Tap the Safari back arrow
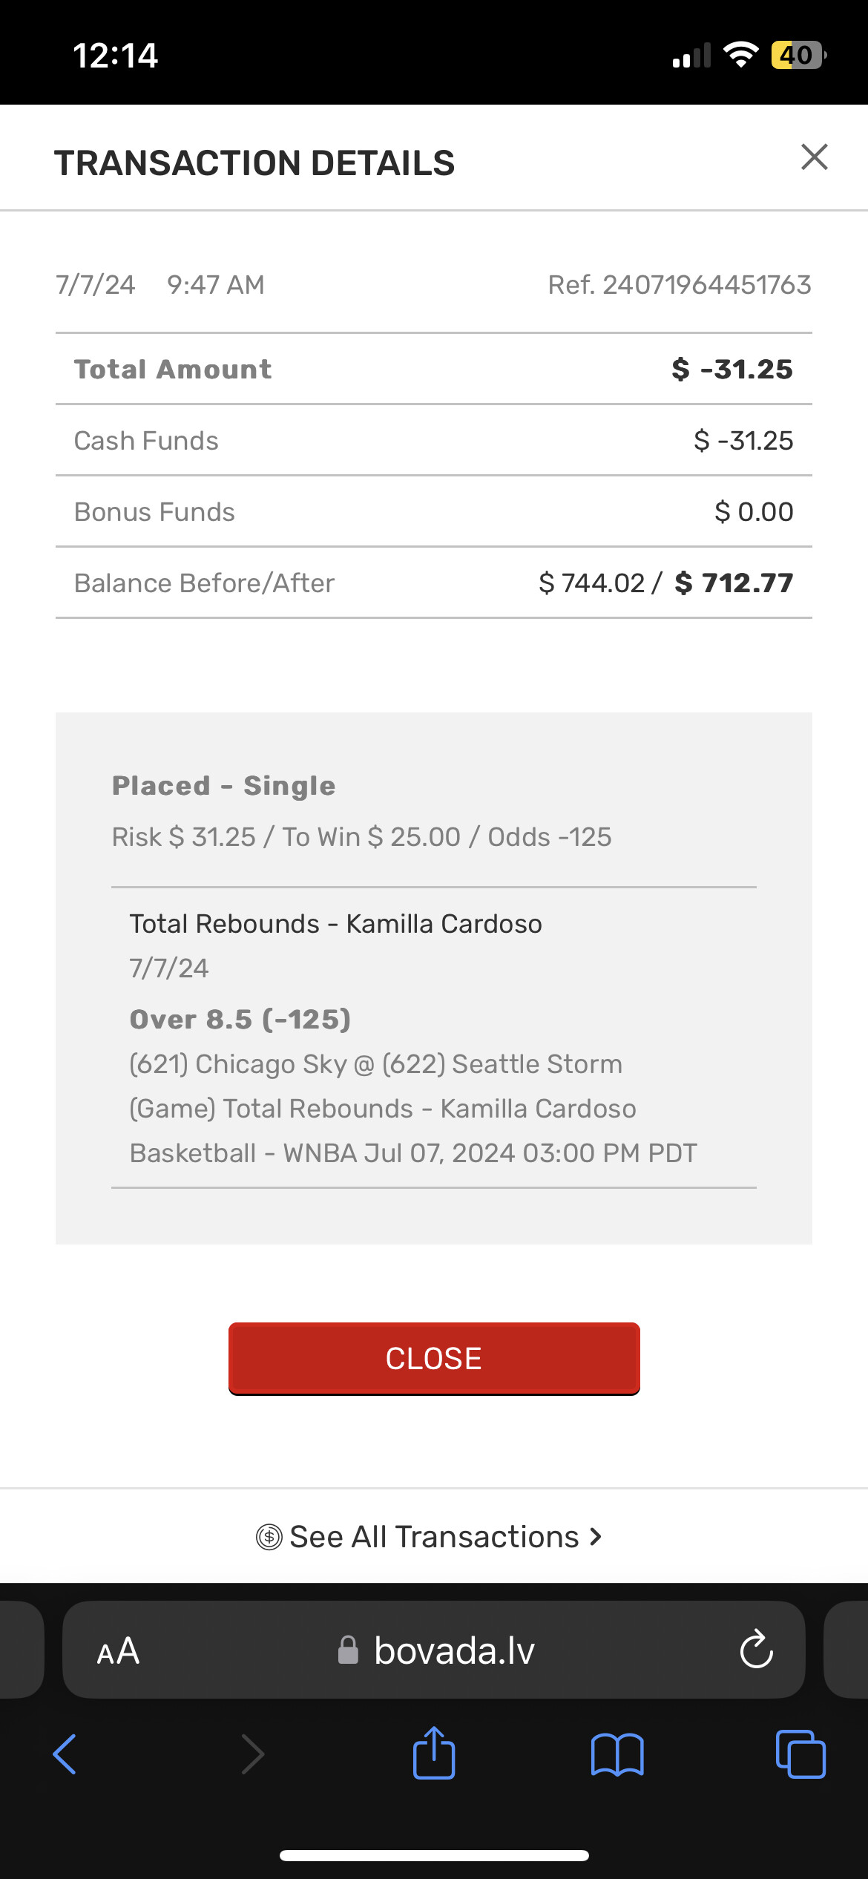 [65, 1754]
